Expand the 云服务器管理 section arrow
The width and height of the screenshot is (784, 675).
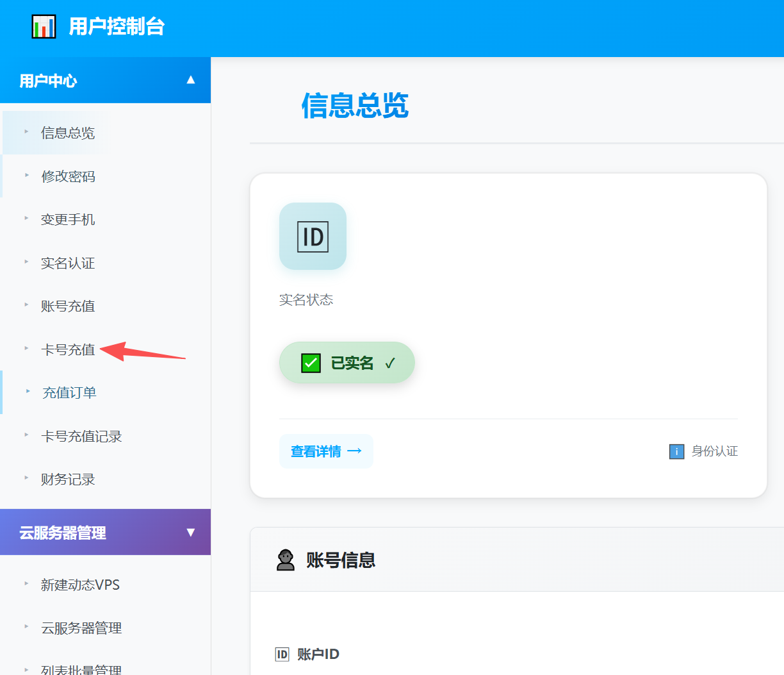190,533
